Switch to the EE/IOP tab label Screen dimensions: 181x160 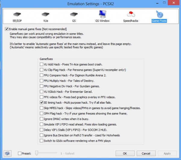pos(17,21)
